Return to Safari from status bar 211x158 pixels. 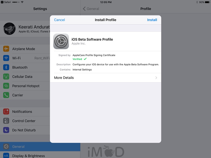[6, 2]
